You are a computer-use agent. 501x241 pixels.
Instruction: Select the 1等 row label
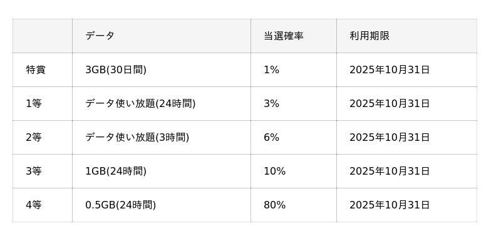[34, 103]
